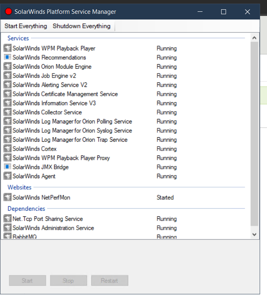The image size is (267, 298).
Task: Select SolarWinds JMX Bridge service name
Action: click(41, 167)
